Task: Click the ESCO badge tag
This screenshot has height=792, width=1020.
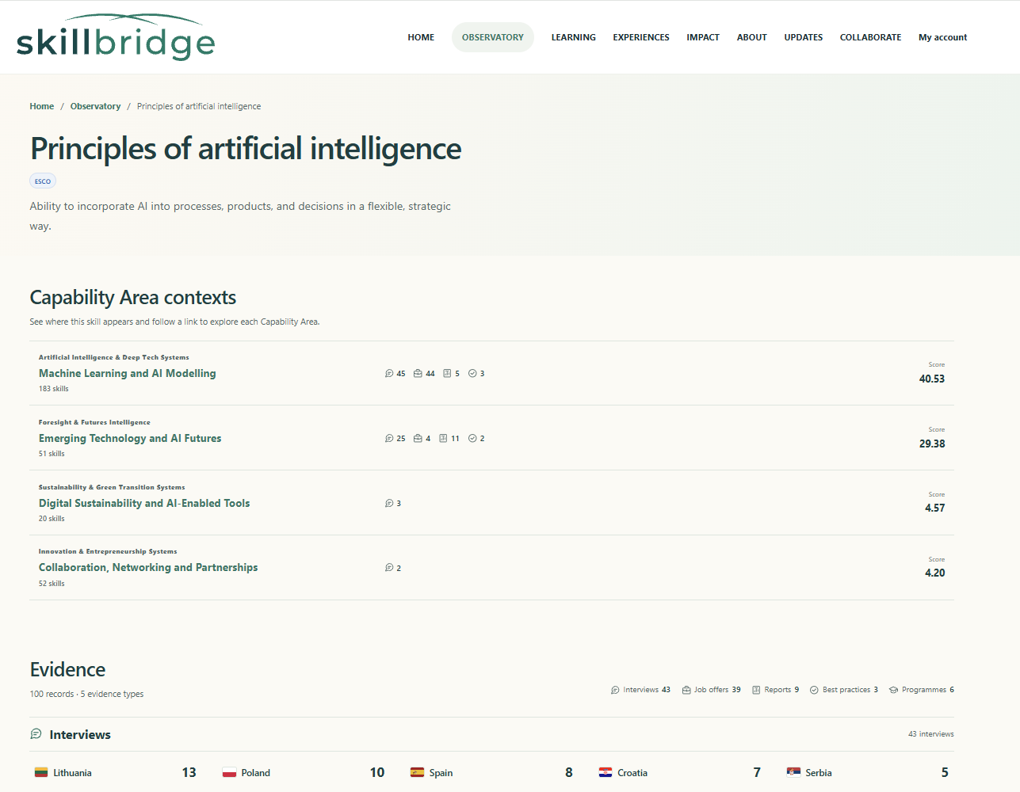Action: pos(43,181)
